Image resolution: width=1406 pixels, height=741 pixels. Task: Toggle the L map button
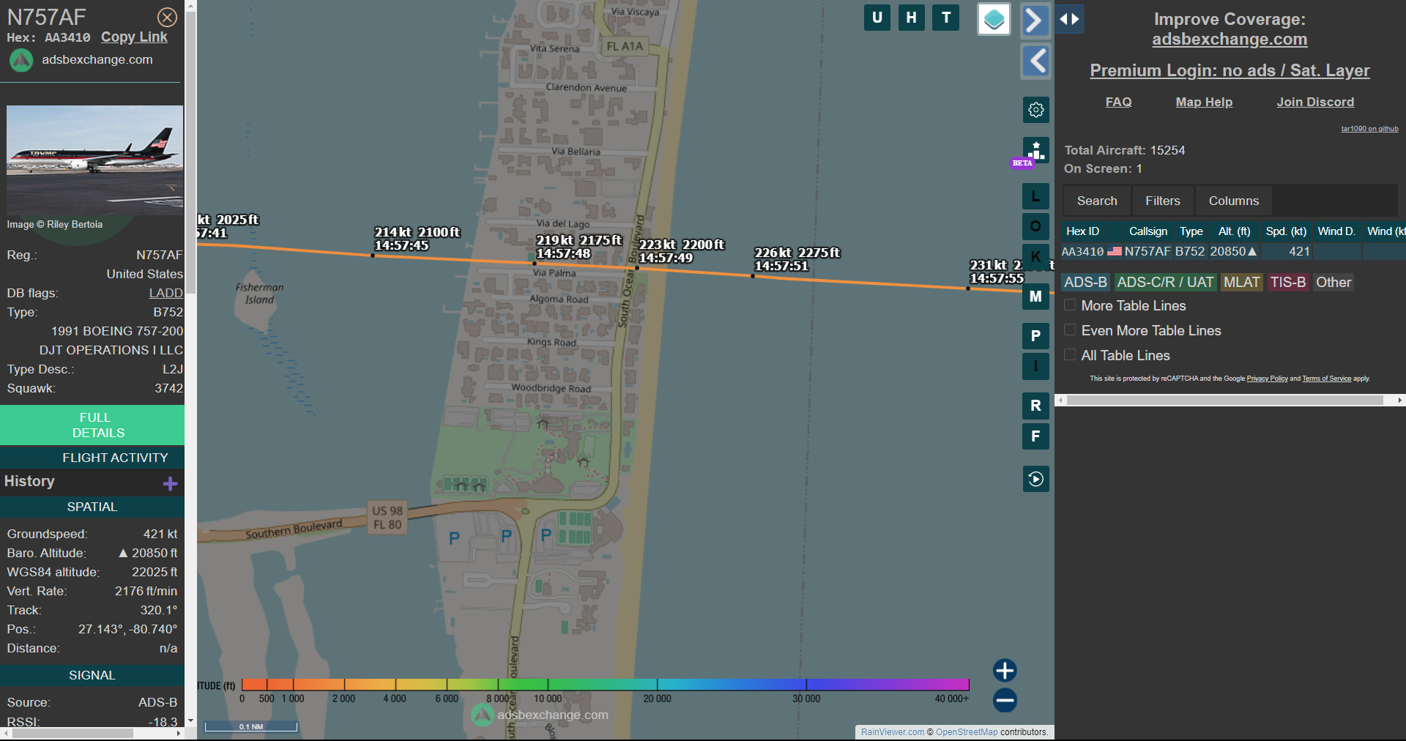[1035, 196]
